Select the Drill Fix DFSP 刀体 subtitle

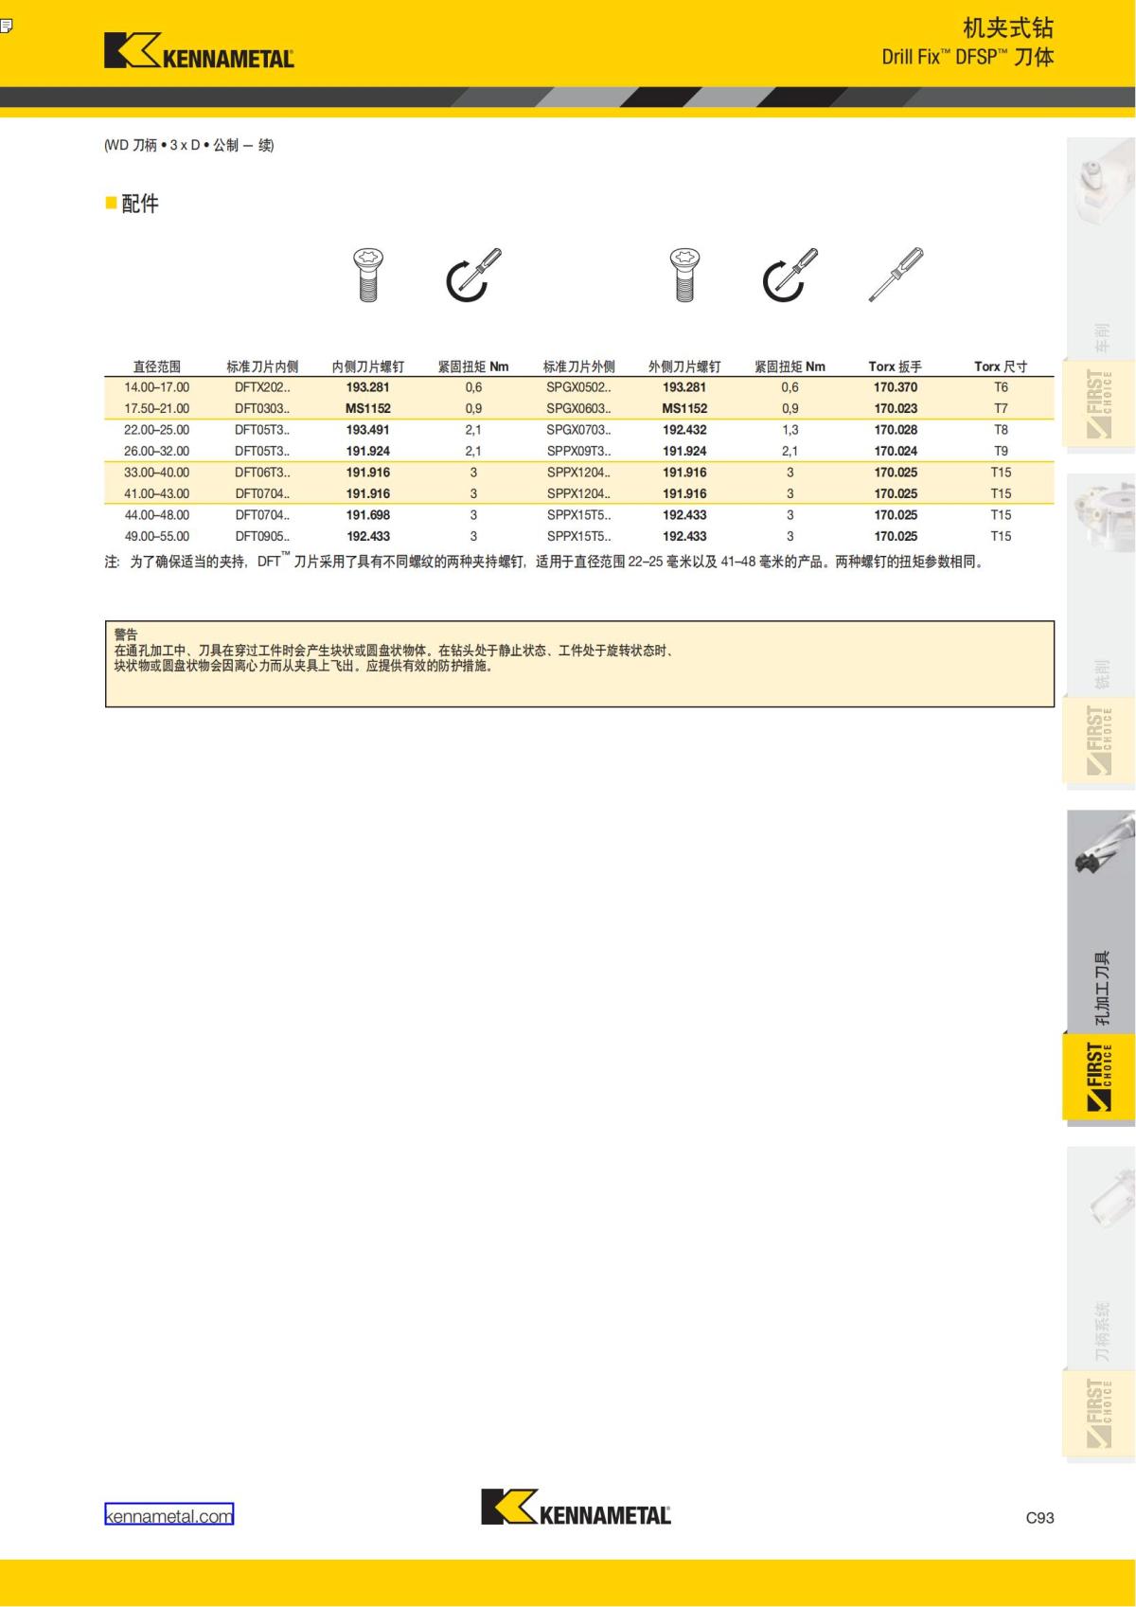967,57
